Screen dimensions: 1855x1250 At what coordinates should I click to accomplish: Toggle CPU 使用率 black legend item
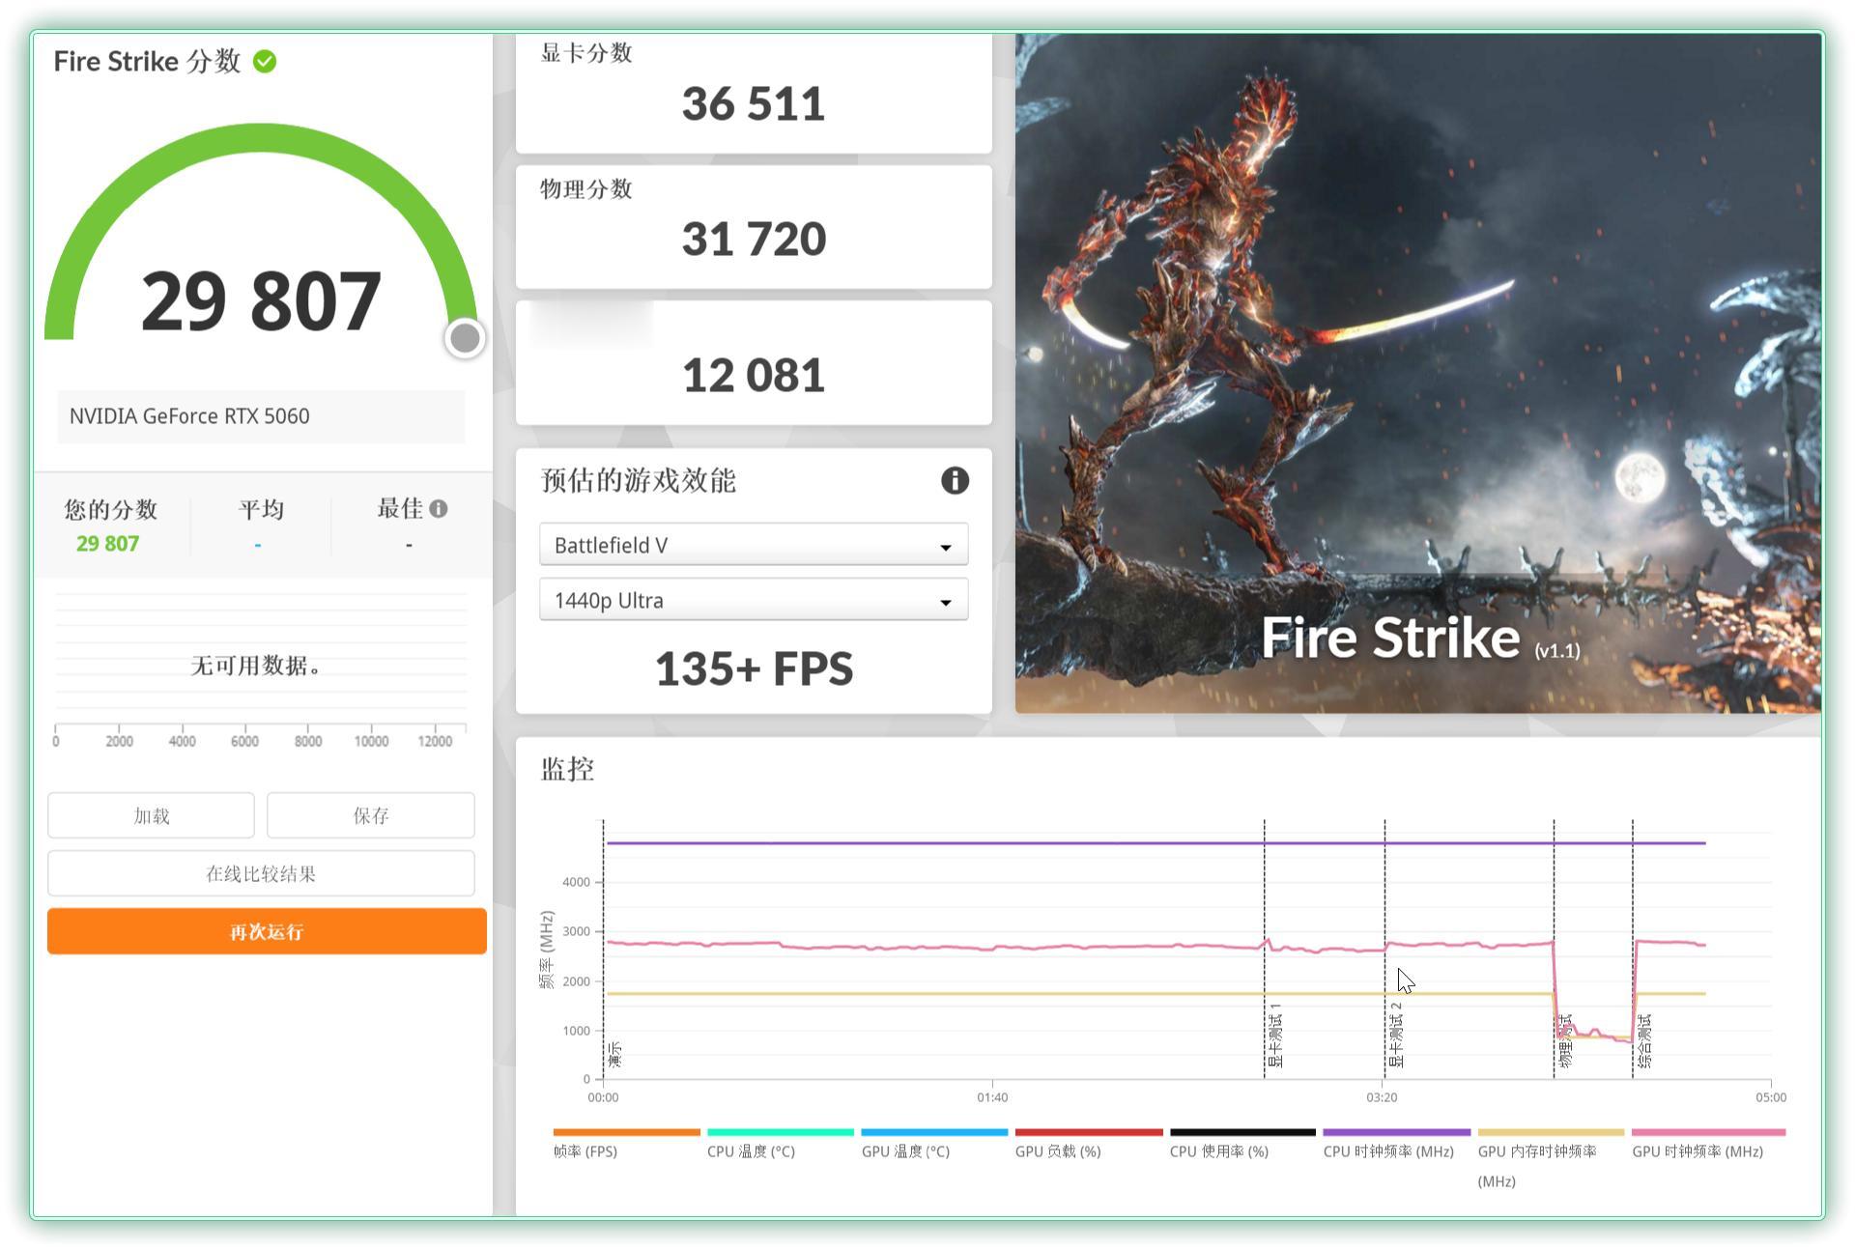(x=1241, y=1132)
